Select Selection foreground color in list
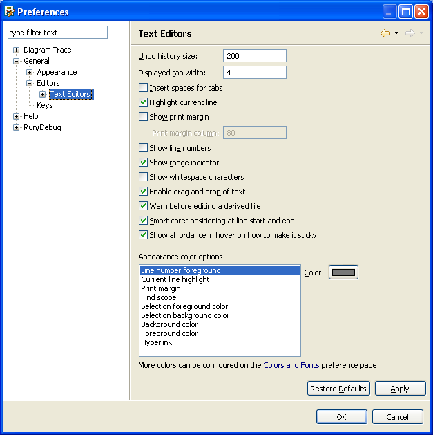 (x=220, y=306)
